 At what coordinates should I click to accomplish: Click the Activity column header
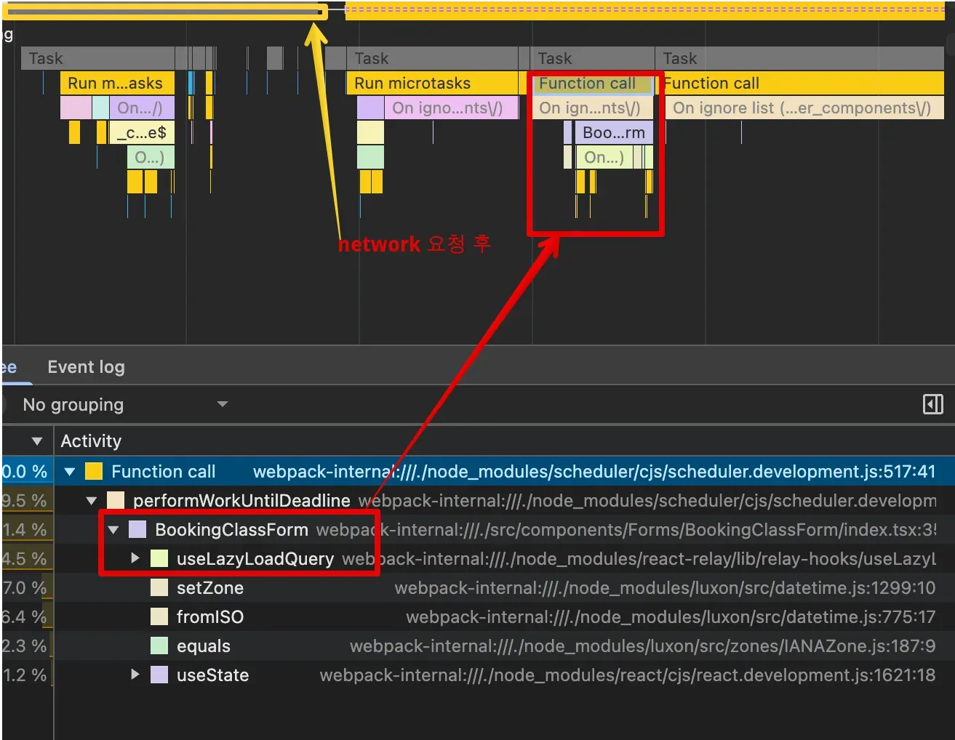pyautogui.click(x=91, y=441)
